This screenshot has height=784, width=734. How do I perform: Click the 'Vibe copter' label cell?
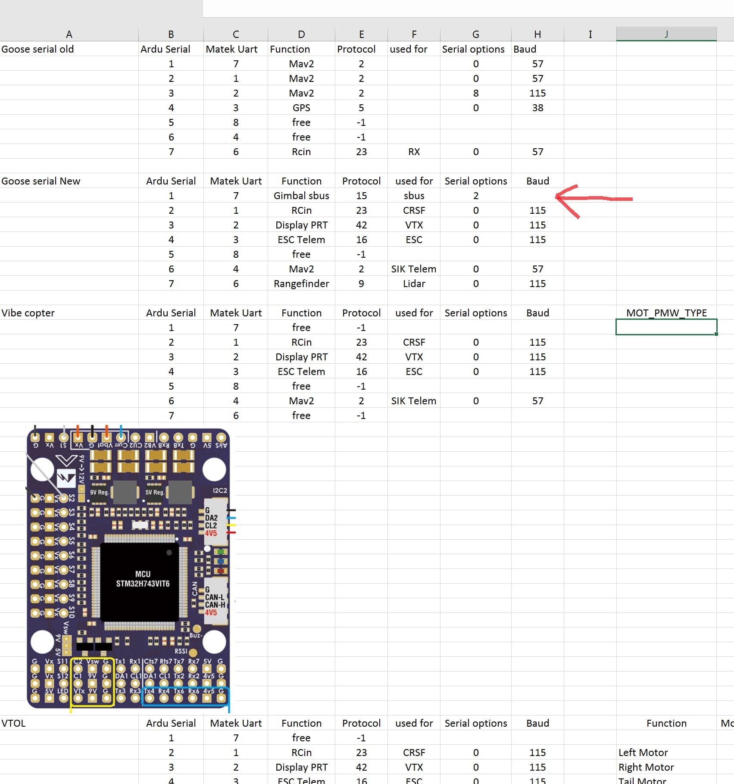click(28, 313)
